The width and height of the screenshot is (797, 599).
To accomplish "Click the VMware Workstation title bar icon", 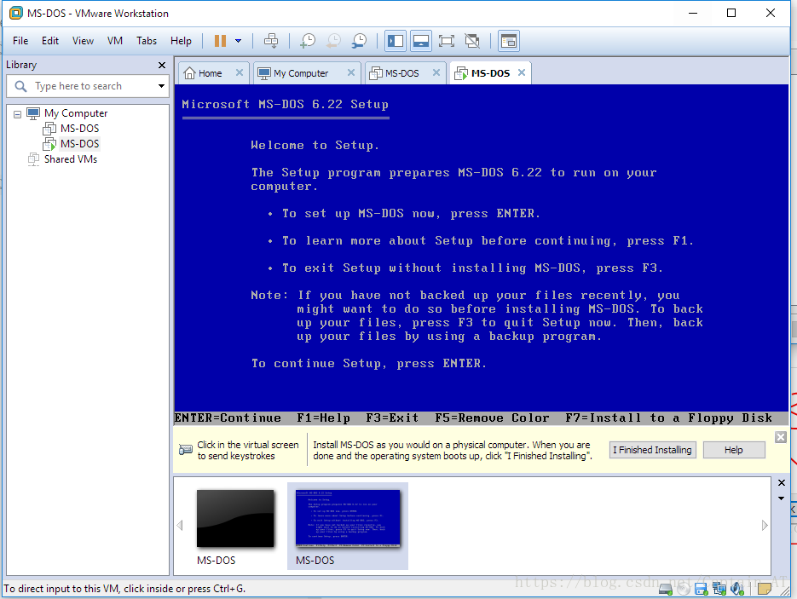I will coord(15,14).
